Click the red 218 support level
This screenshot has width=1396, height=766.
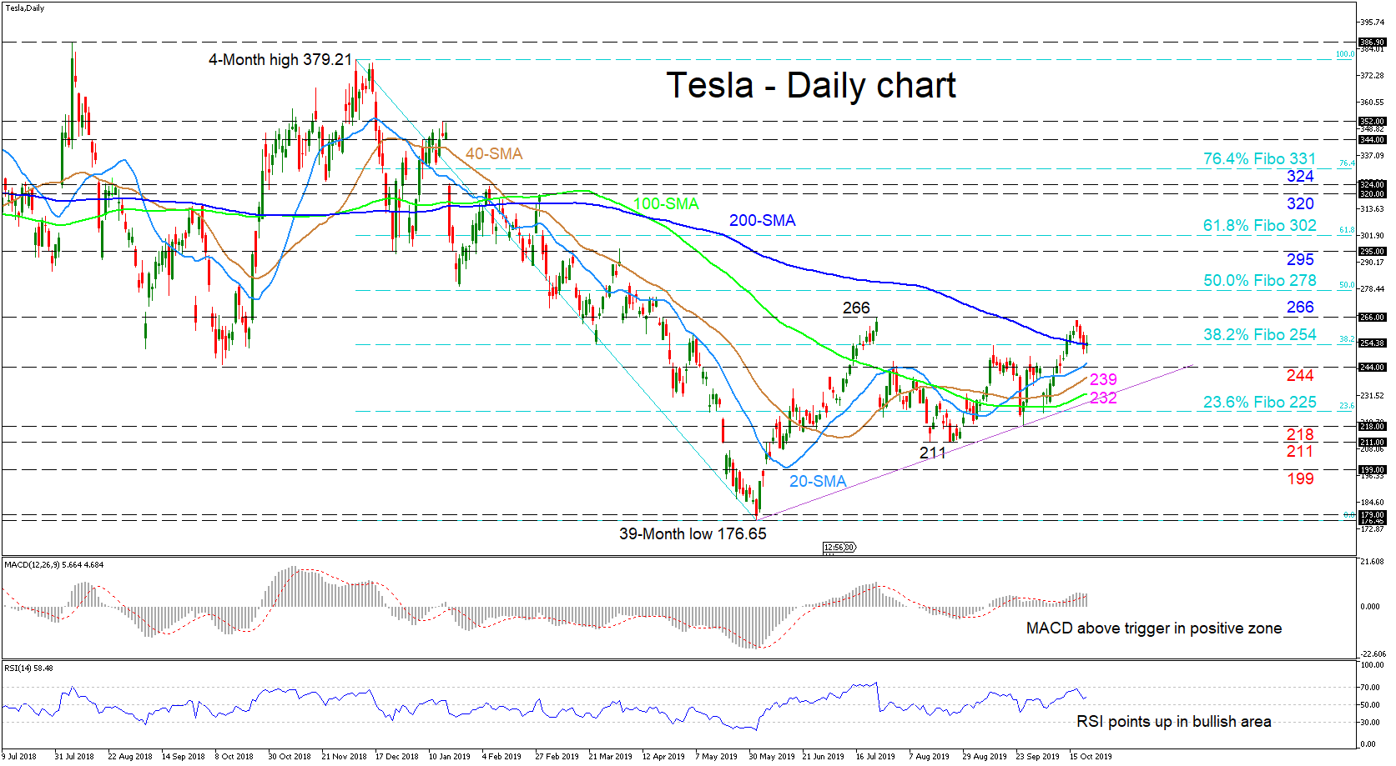[1300, 434]
